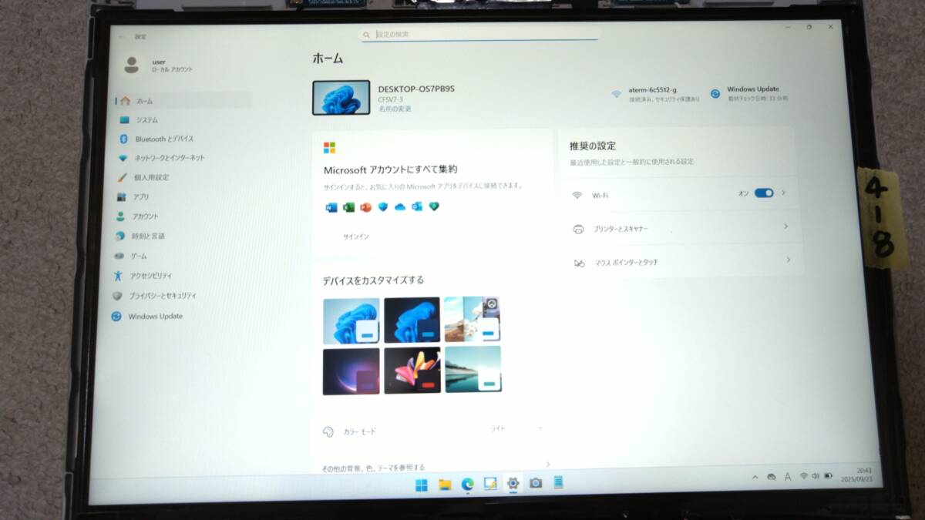Expand the Wi-Fi row chevron
The image size is (925, 520).
(785, 193)
